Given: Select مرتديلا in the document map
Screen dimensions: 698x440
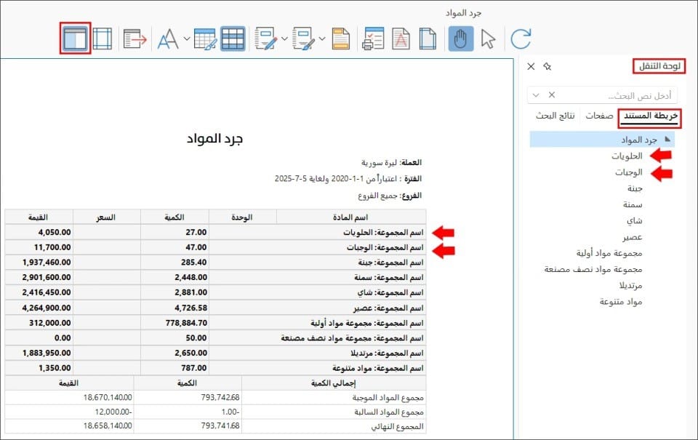Looking at the screenshot, I should (630, 286).
